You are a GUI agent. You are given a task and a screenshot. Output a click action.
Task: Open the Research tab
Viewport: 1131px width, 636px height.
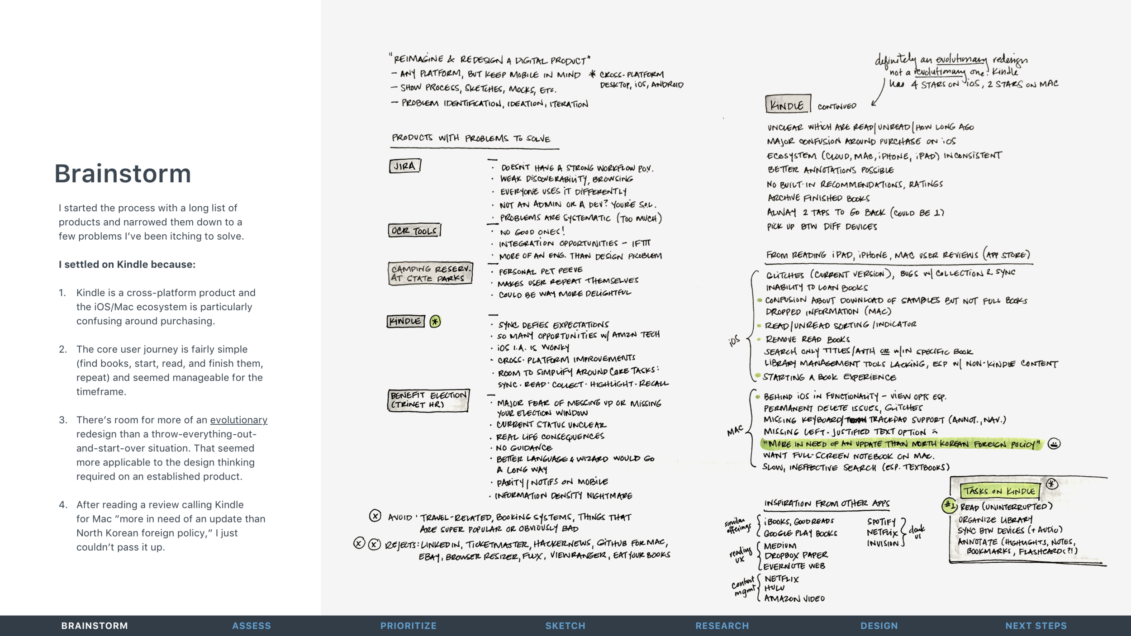pos(722,626)
